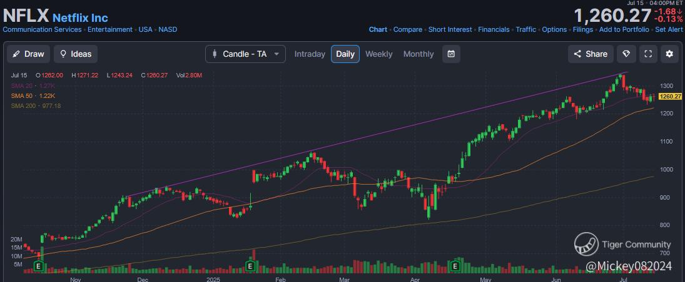This screenshot has height=282, width=685.
Task: Click the L 1243.24 low value
Action: pos(118,75)
